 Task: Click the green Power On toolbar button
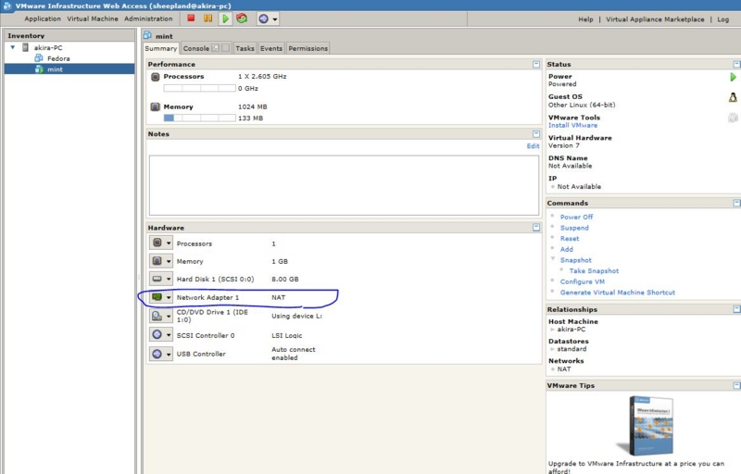225,19
